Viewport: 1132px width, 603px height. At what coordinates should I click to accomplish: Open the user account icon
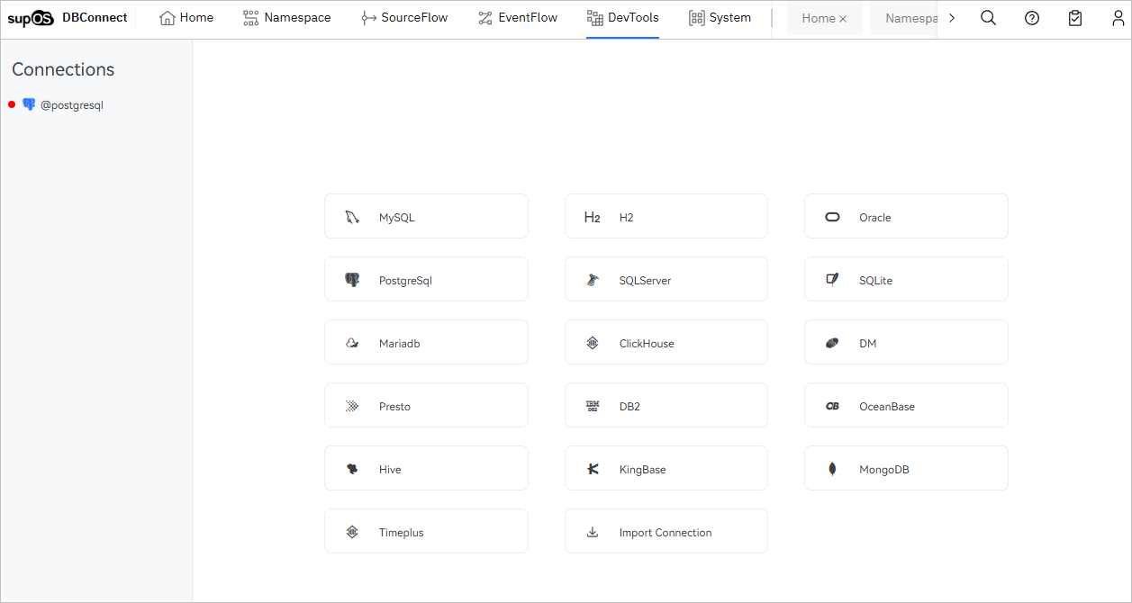(x=1118, y=18)
